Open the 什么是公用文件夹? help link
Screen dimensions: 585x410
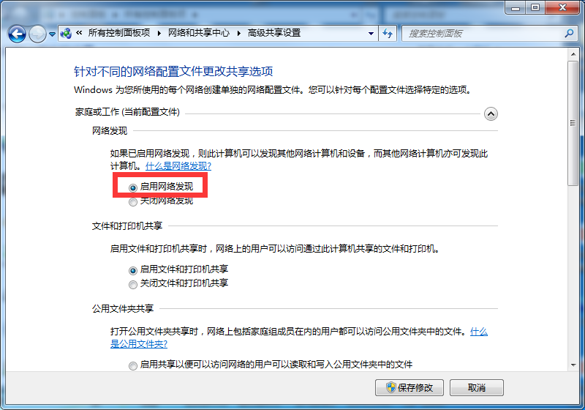139,344
